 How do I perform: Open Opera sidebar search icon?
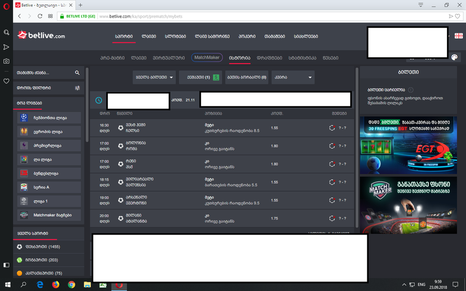point(6,32)
